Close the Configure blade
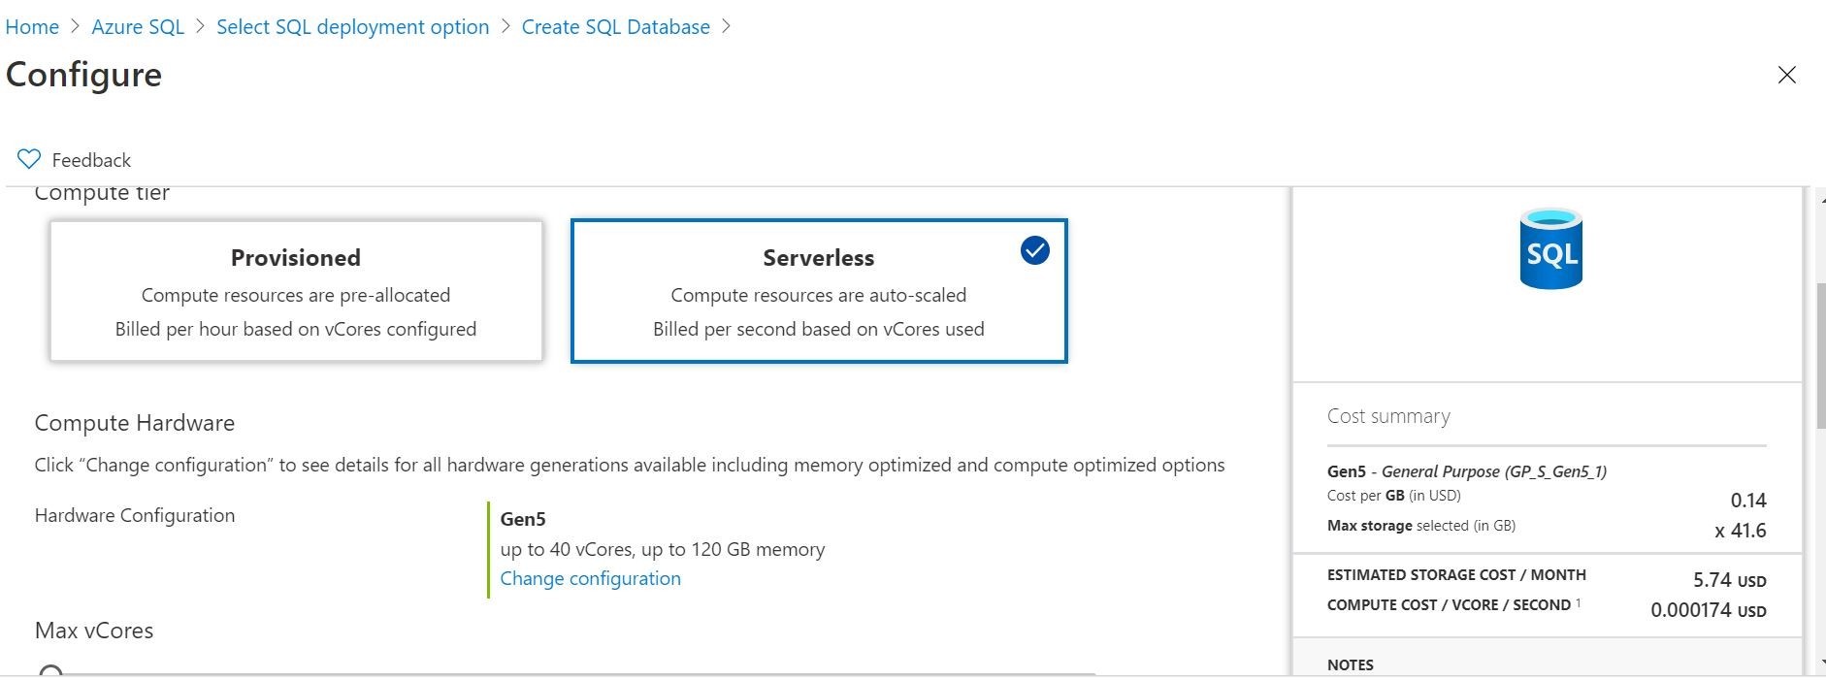This screenshot has width=1826, height=680. [x=1786, y=75]
